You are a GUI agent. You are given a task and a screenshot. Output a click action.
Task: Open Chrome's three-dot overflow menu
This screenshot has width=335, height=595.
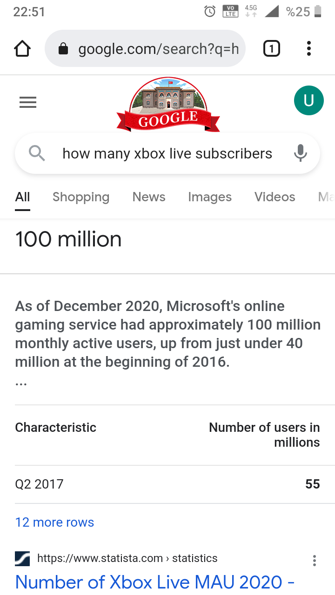click(x=308, y=48)
